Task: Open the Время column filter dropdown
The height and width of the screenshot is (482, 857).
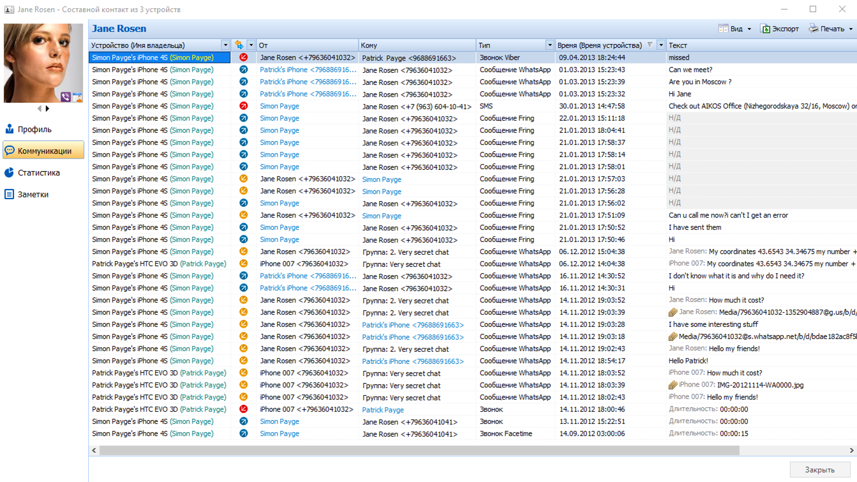Action: pos(660,45)
